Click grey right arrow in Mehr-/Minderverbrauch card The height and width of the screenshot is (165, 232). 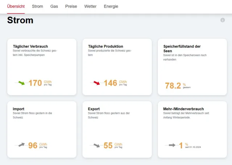click(172, 145)
